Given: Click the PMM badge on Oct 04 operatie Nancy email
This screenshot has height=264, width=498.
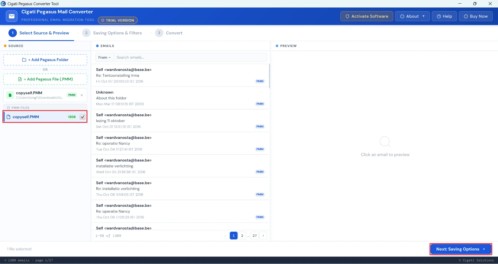Looking at the screenshot, I should 260,149.
